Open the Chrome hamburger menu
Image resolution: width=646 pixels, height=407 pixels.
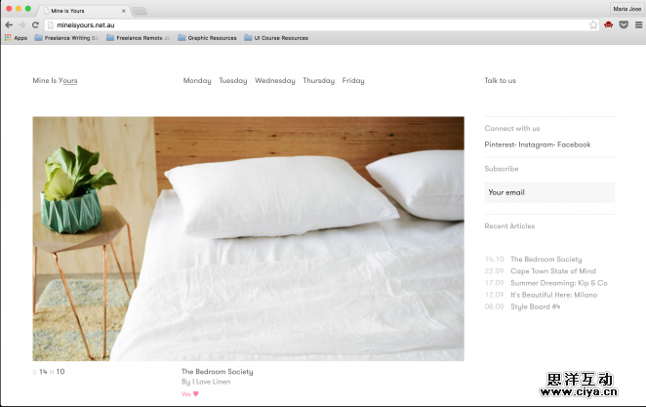coord(638,25)
